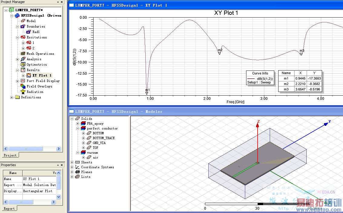Switch to the Project tab
This screenshot has width=343, height=213.
click(10, 155)
